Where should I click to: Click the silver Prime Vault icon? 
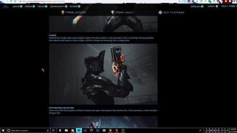(x=113, y=12)
